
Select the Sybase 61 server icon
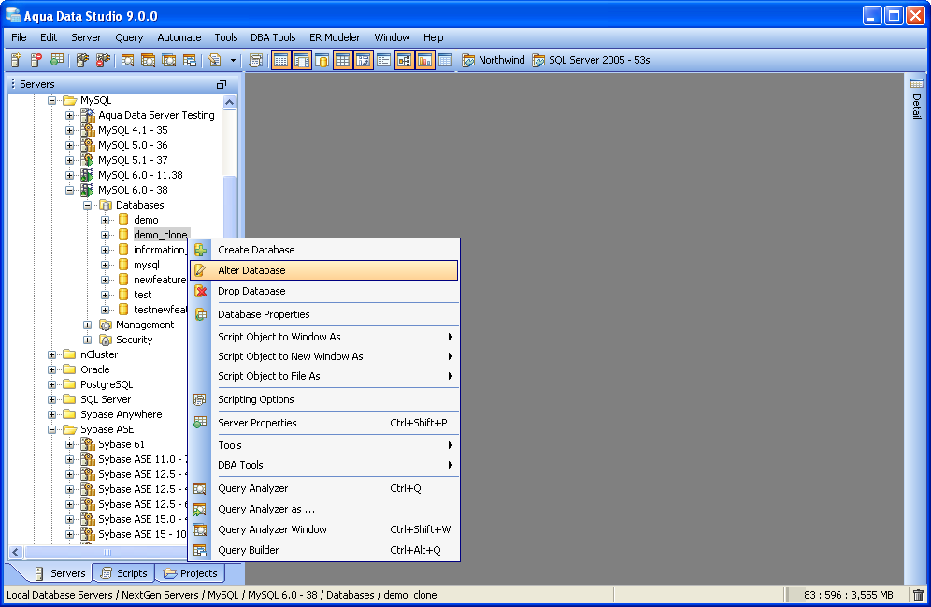point(87,444)
